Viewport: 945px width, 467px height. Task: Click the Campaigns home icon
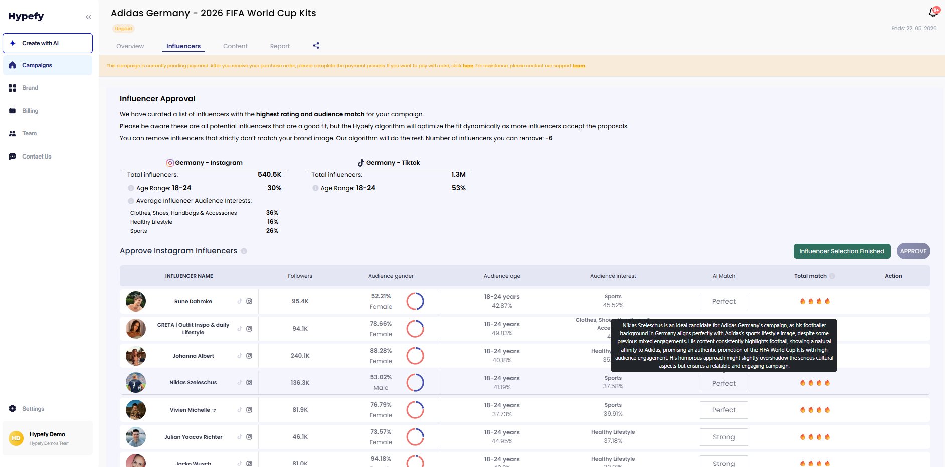point(13,65)
